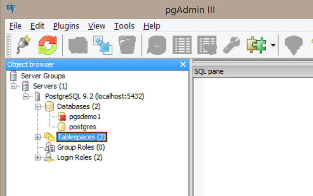313x196 pixels.
Task: Select the pgsdemo1 database label
Action: [x=85, y=117]
